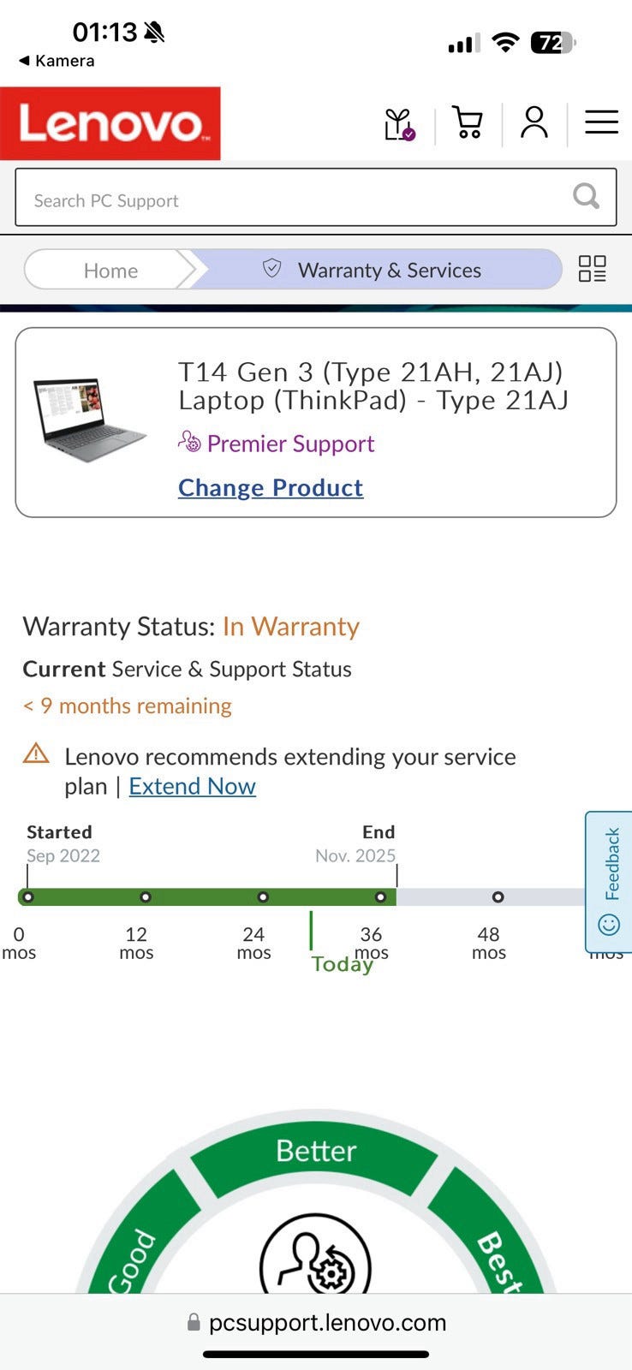Screen dimensions: 632x1370
Task: Click the search magnifier icon
Action: 586,197
